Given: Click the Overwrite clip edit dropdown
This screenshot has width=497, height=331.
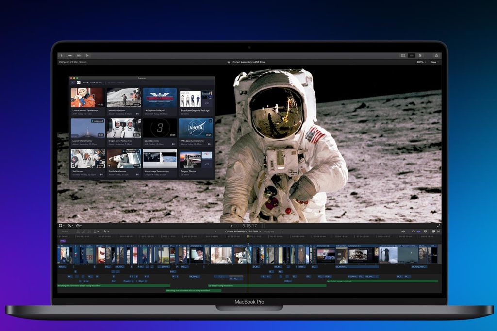Looking at the screenshot, I should tap(96, 232).
